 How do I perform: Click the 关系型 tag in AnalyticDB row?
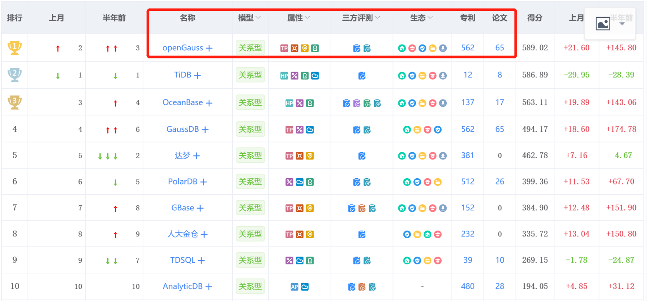coord(250,286)
